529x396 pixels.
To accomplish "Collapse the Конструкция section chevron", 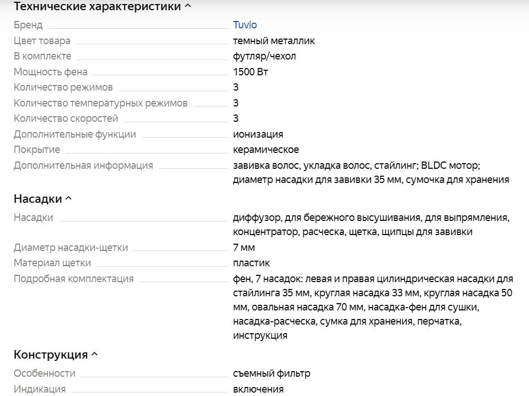I will tap(94, 355).
